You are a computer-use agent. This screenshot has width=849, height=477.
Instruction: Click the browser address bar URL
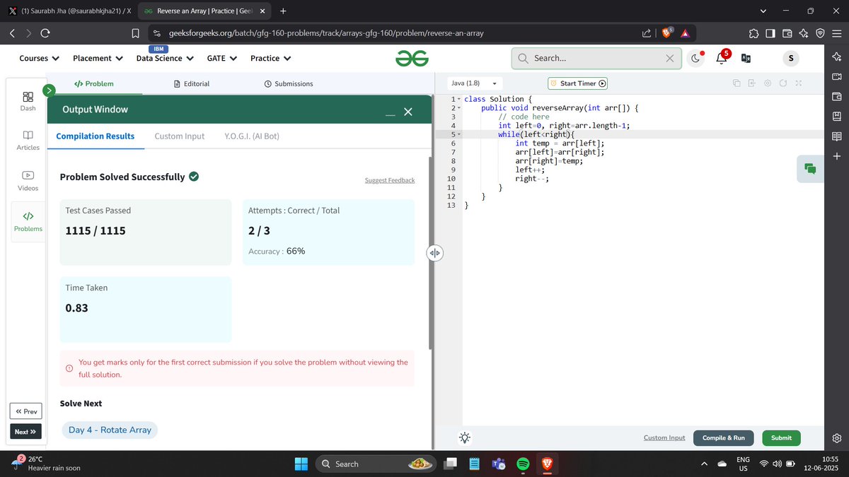[x=326, y=33]
